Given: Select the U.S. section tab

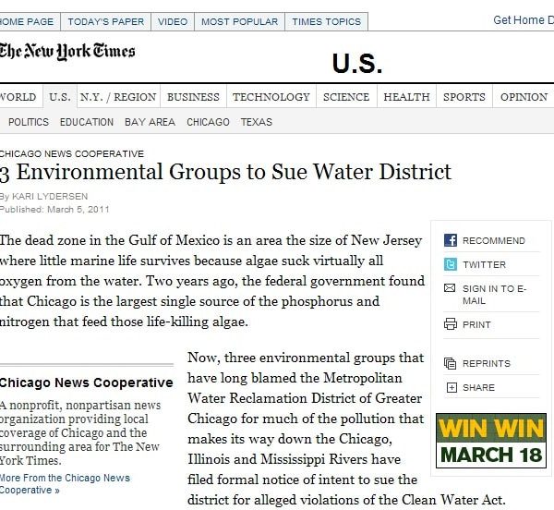Looking at the screenshot, I should [x=60, y=96].
